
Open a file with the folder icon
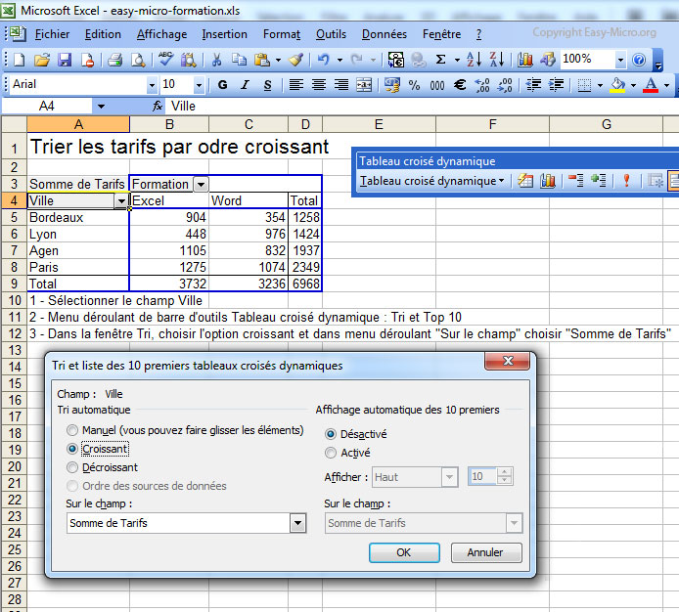pyautogui.click(x=42, y=60)
